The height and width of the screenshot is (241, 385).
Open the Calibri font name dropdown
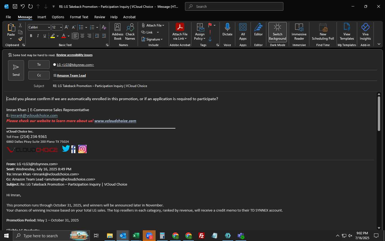pyautogui.click(x=49, y=27)
